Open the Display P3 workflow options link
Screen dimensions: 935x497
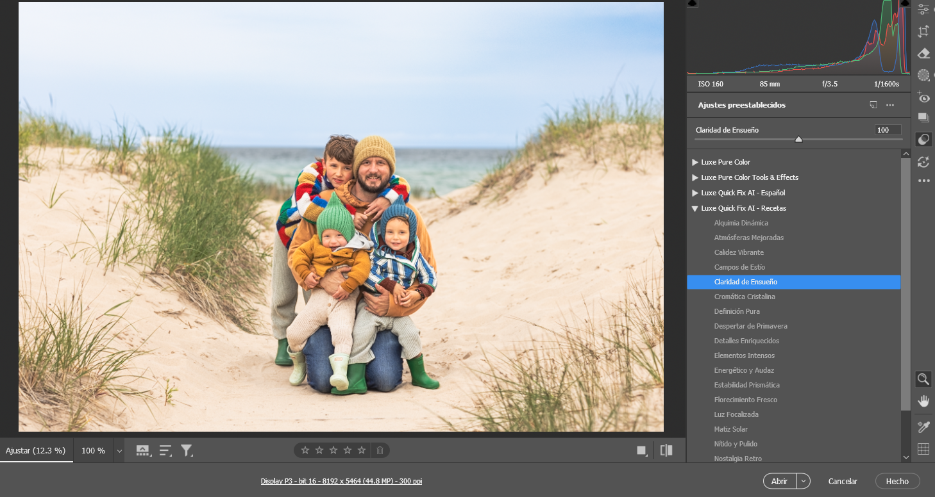point(341,481)
